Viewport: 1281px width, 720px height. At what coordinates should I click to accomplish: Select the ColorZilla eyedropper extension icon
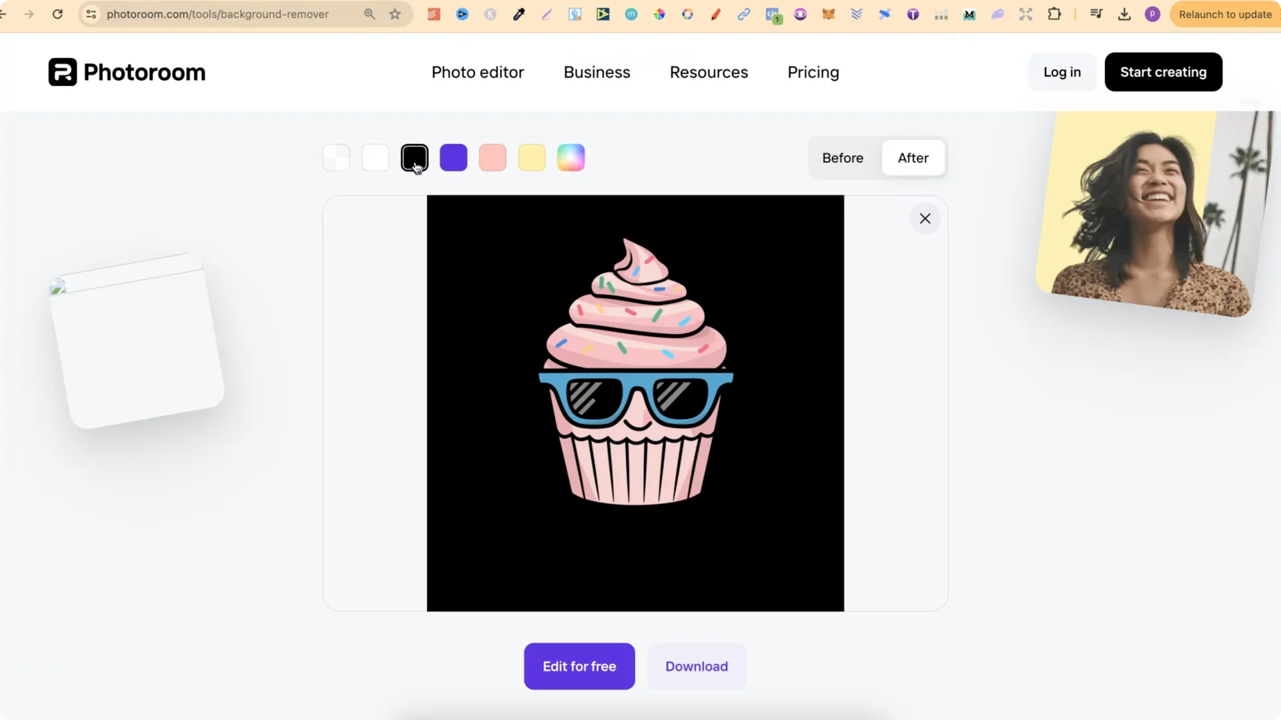pyautogui.click(x=518, y=14)
